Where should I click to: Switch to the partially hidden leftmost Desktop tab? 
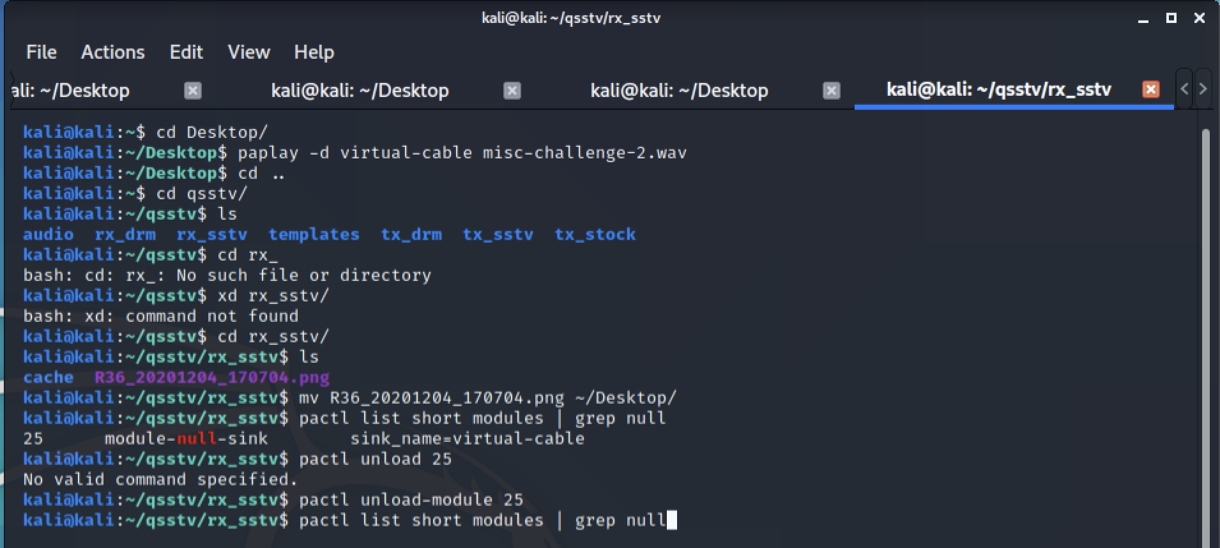(x=71, y=90)
